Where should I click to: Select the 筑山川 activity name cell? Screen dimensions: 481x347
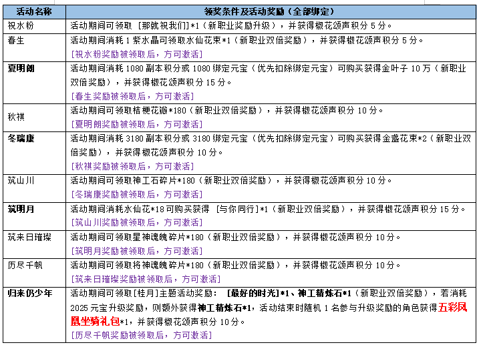point(34,188)
